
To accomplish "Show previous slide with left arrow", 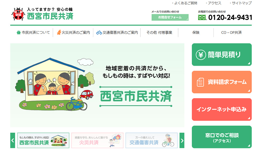I will tap(13, 140).
